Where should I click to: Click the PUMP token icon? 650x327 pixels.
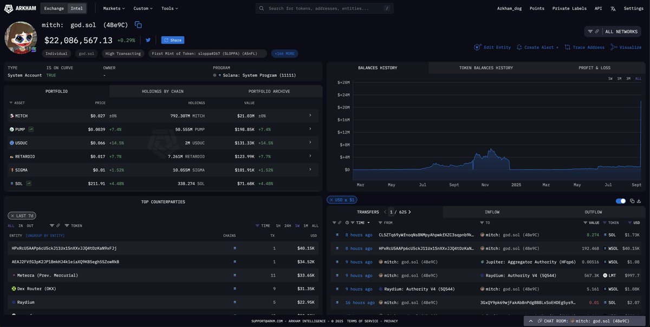(x=11, y=129)
